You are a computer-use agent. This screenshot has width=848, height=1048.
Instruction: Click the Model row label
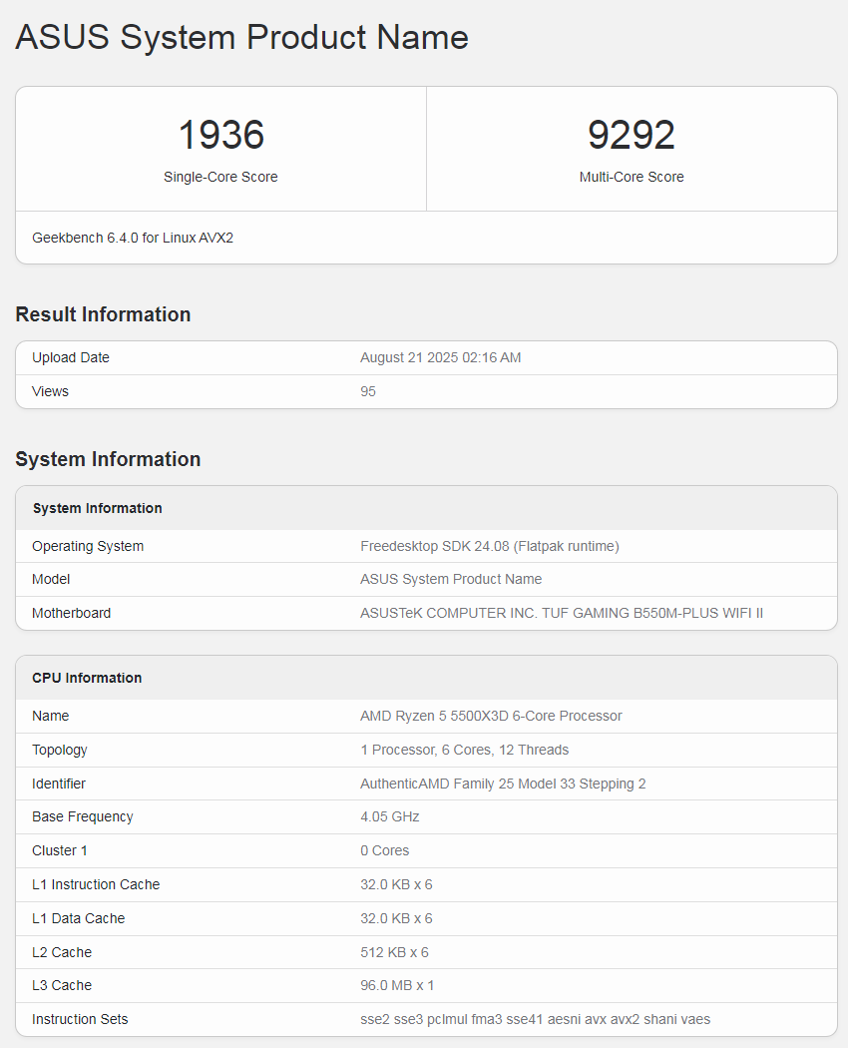tap(51, 580)
